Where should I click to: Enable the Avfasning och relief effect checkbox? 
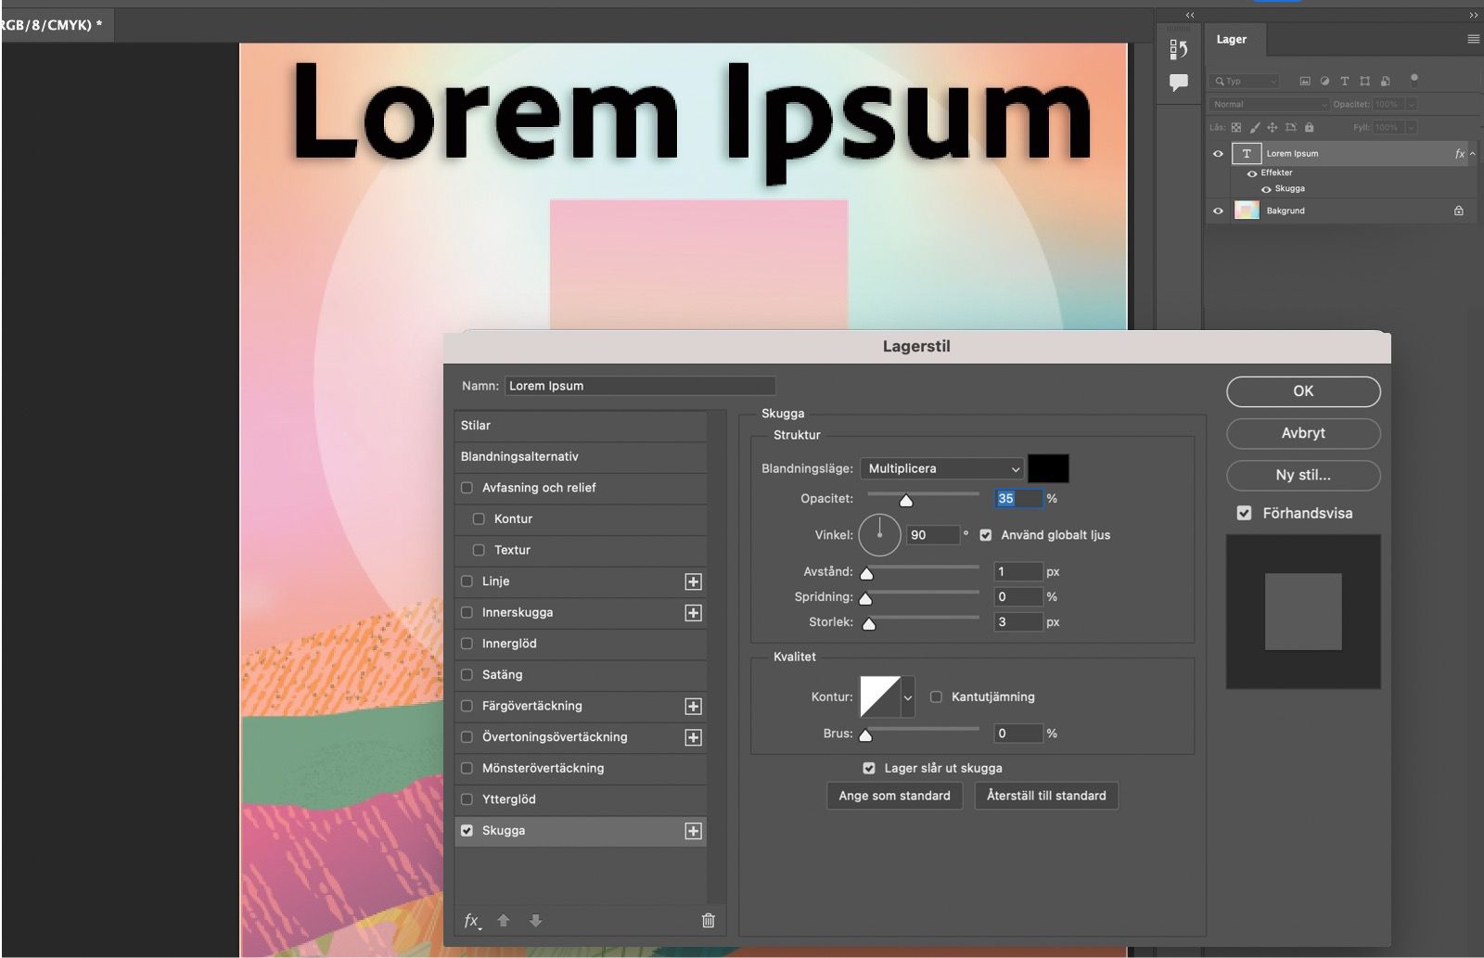click(467, 488)
